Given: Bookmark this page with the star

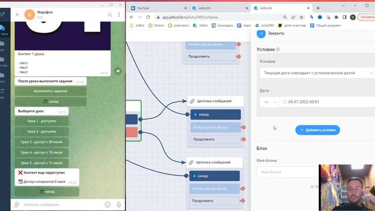Looking at the screenshot, I should pos(301,17).
